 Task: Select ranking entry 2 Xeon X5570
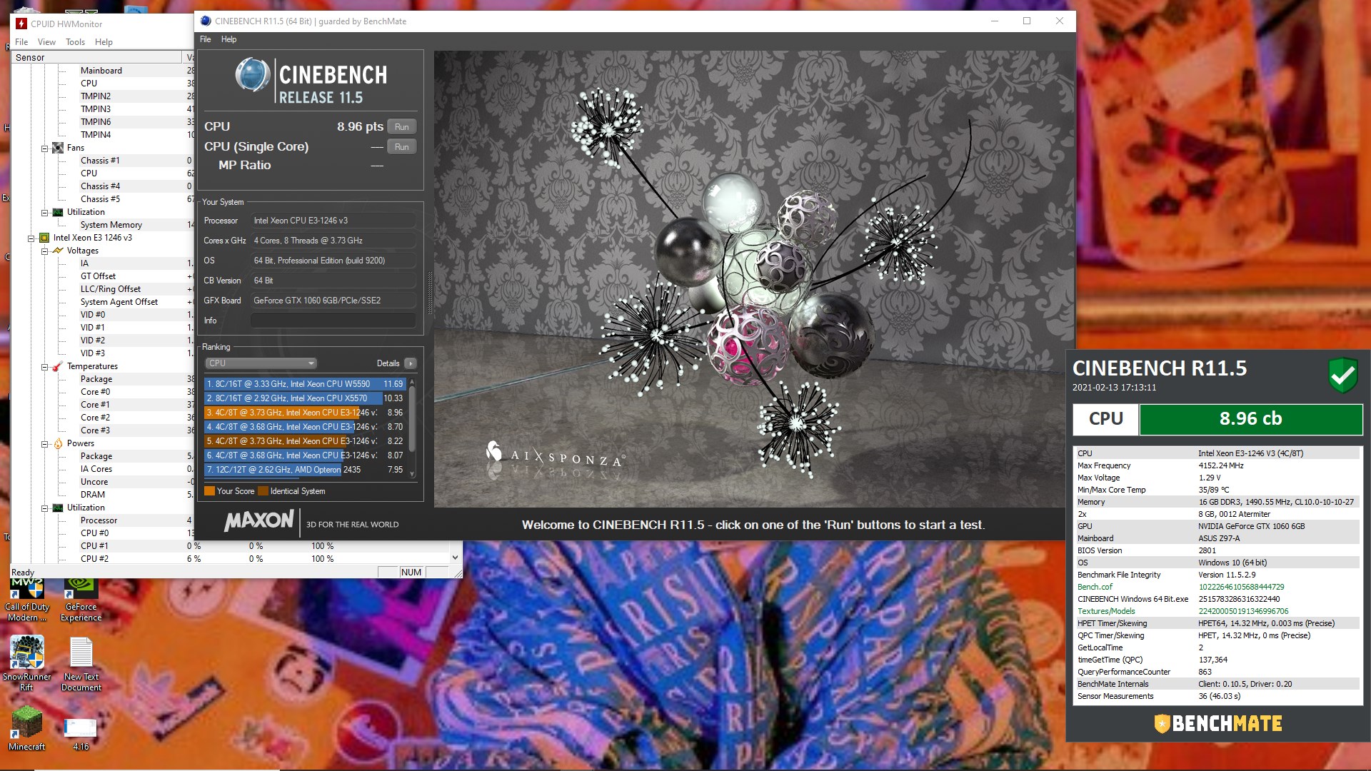305,398
